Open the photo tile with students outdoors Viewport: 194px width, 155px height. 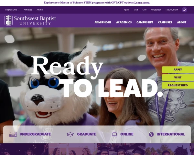click(x=170, y=149)
